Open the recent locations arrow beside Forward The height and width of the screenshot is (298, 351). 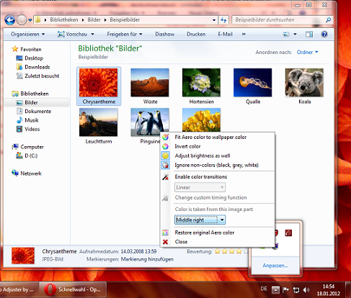coord(30,20)
